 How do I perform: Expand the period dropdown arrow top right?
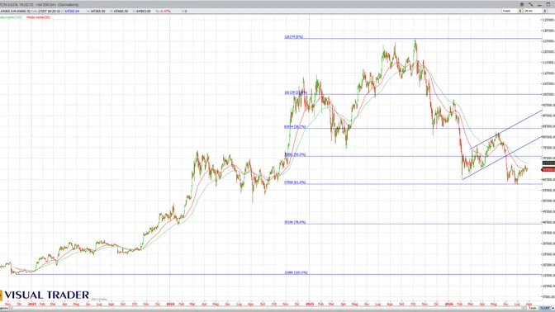pyautogui.click(x=545, y=11)
